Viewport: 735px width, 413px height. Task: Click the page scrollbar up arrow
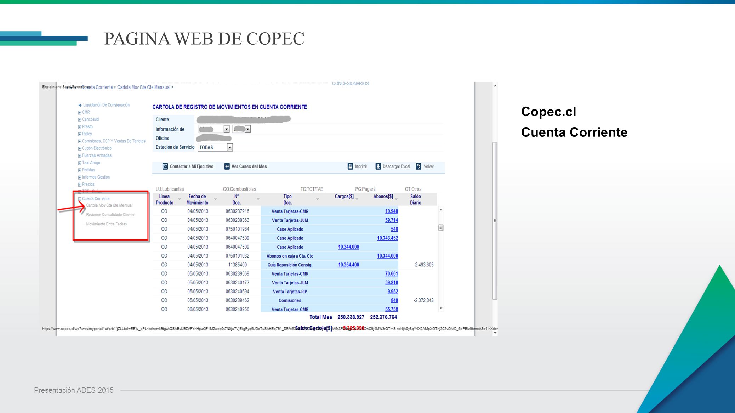pyautogui.click(x=495, y=86)
